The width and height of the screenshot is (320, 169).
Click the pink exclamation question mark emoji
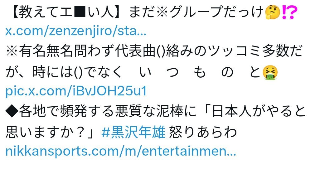point(288,12)
